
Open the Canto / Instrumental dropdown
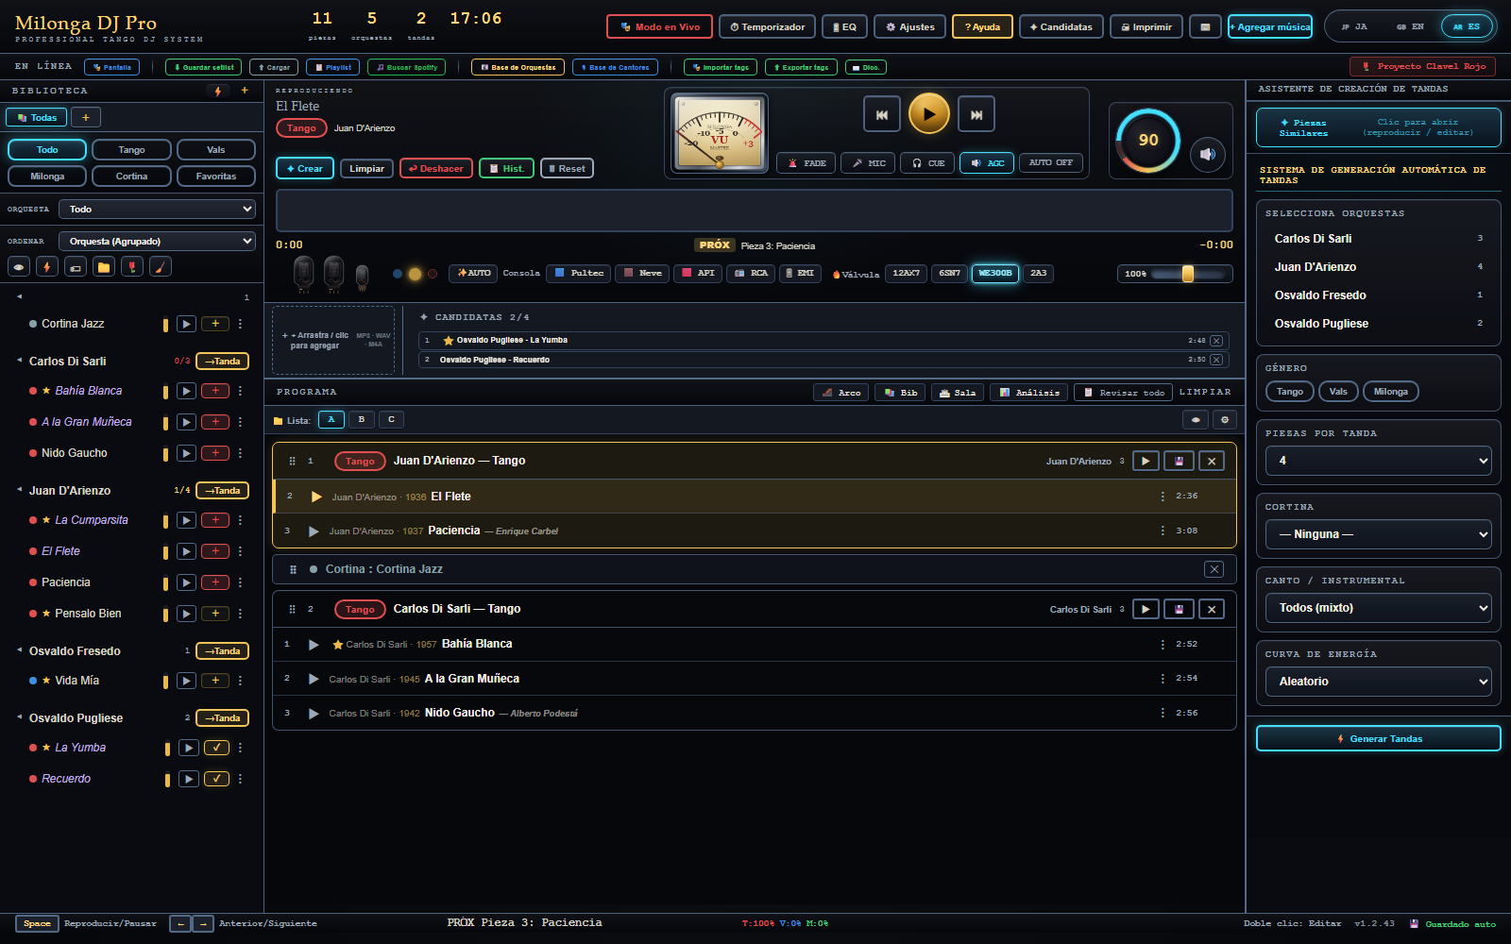pyautogui.click(x=1378, y=608)
